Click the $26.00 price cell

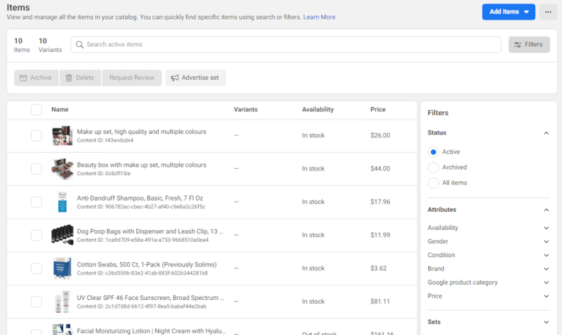pos(380,135)
